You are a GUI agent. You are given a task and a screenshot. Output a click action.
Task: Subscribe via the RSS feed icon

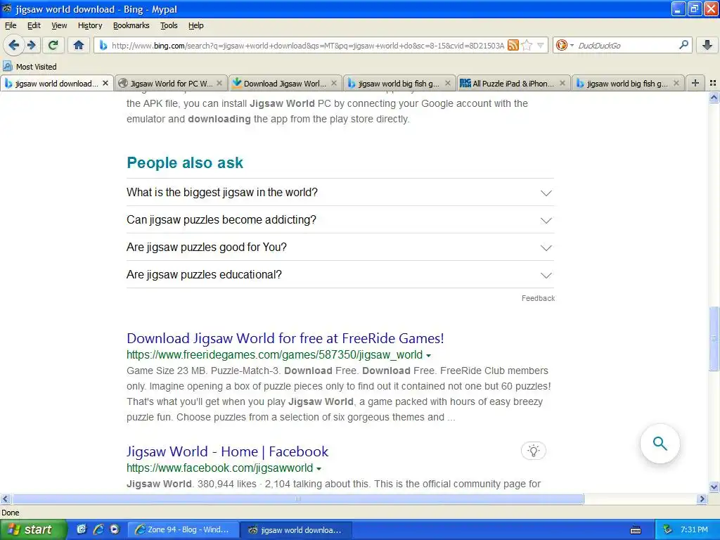513,45
